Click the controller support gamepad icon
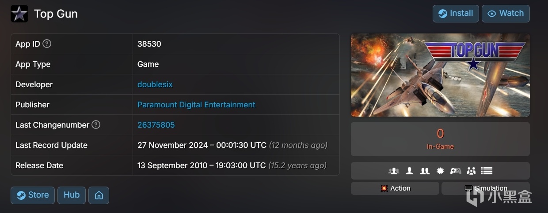548x213 pixels. pyautogui.click(x=456, y=171)
